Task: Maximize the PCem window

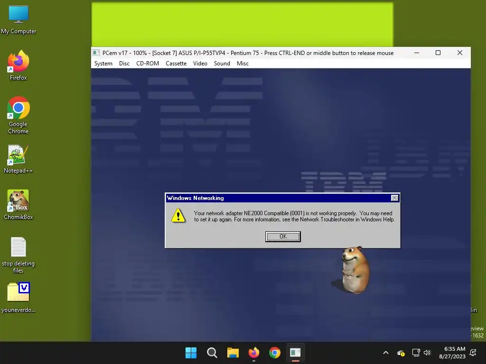Action: pyautogui.click(x=438, y=53)
